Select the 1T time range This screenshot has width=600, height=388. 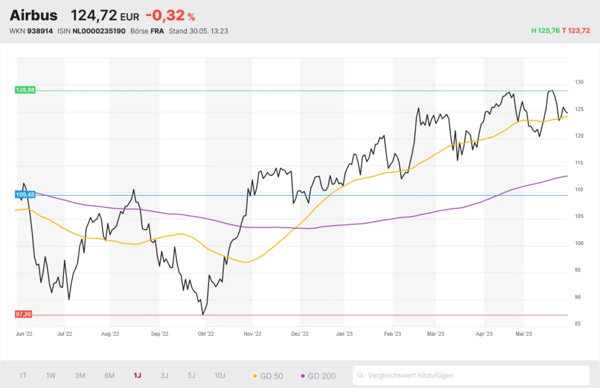[23, 375]
